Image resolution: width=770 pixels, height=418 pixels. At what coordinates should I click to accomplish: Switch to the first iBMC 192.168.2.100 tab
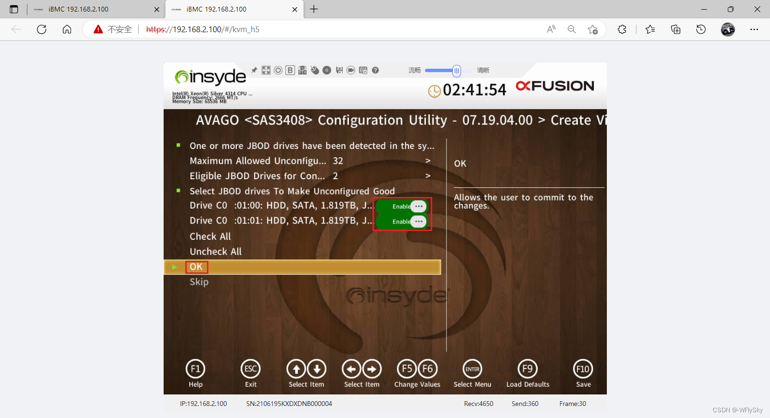click(x=96, y=9)
